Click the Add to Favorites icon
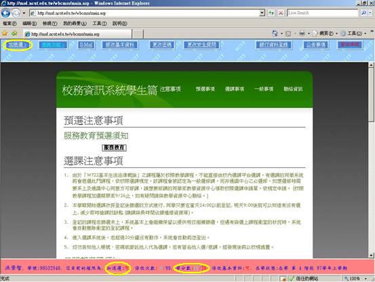 [x=14, y=33]
